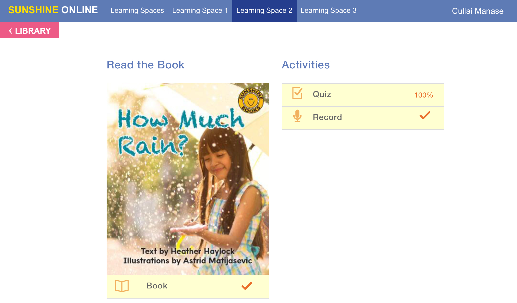
Task: Click the Illustrations by Astrid Matijasevic credit
Action: tap(188, 261)
